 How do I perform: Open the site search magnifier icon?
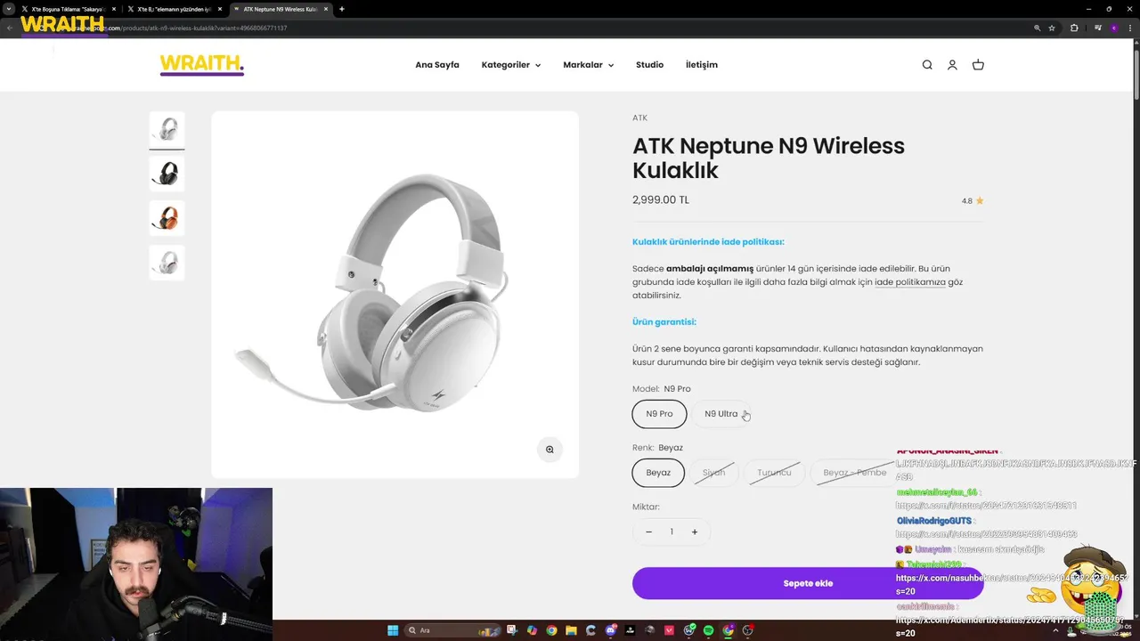[927, 65]
